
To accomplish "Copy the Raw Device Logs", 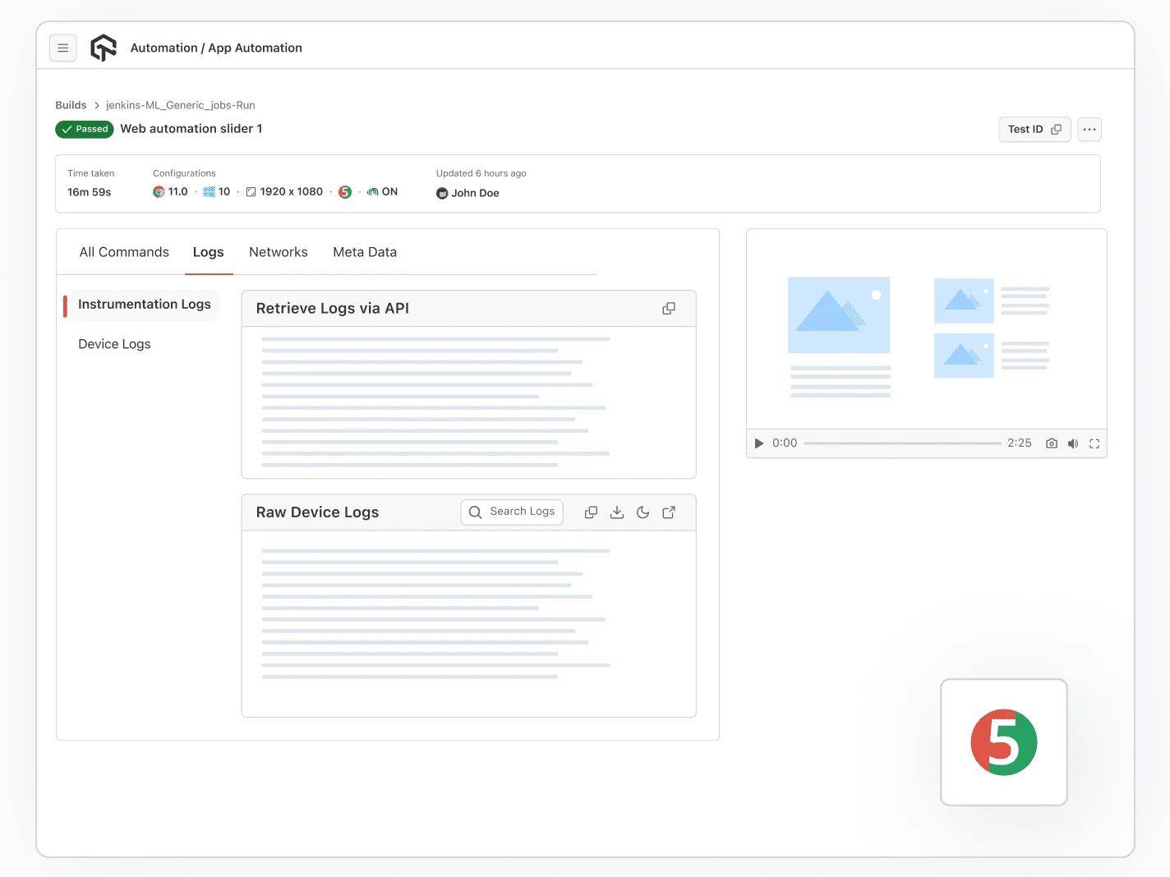I will [591, 512].
